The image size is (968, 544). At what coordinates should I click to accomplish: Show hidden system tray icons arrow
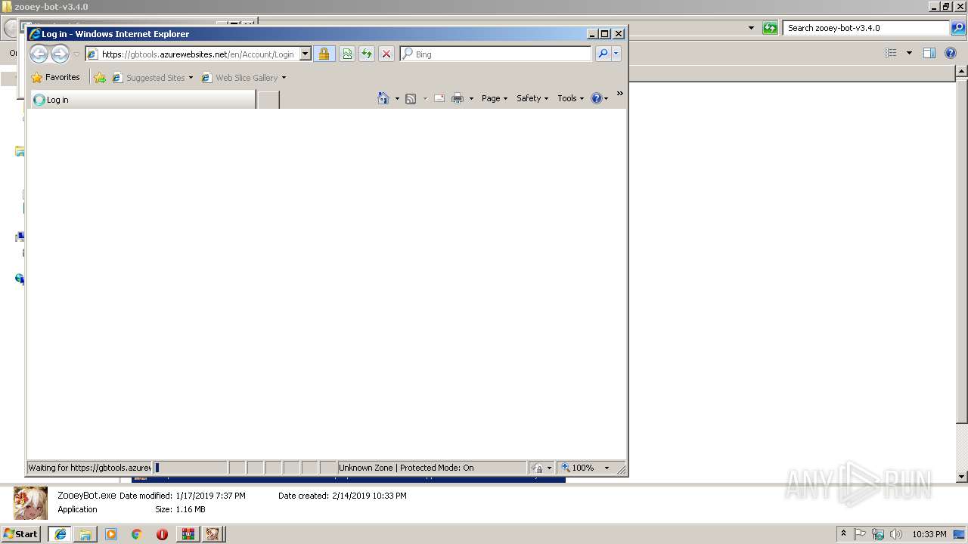844,533
